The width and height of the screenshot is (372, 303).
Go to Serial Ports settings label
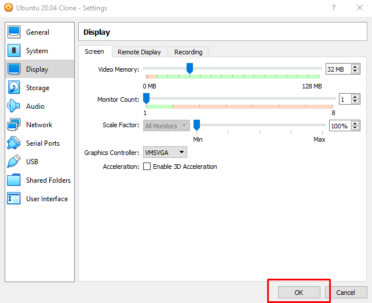(x=43, y=143)
